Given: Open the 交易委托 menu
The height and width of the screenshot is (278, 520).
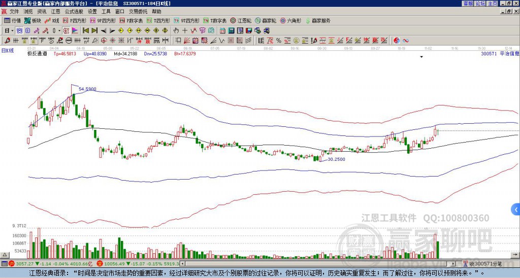Looking at the screenshot, I should tap(138, 12).
